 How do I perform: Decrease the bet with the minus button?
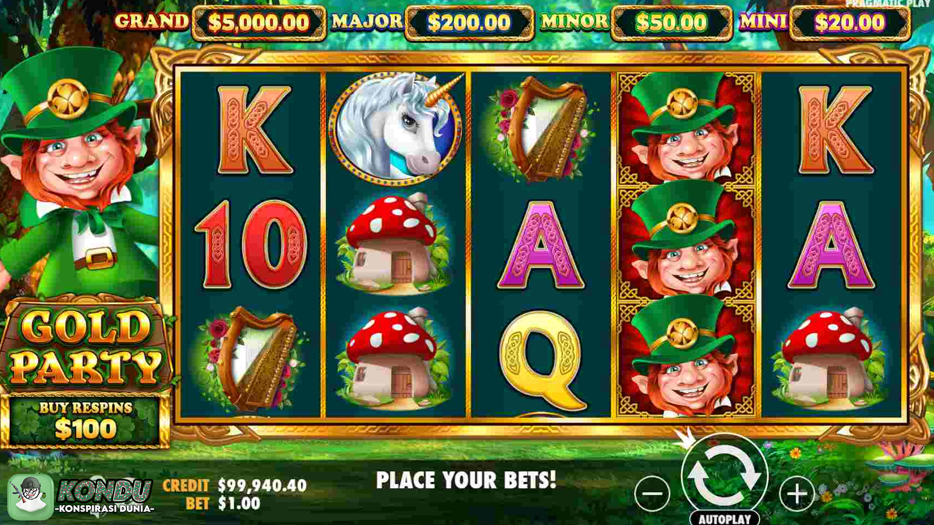click(x=652, y=494)
